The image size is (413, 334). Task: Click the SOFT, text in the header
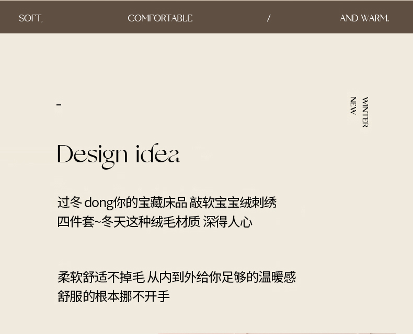pyautogui.click(x=30, y=18)
